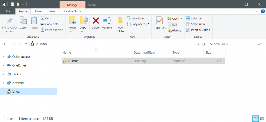Rename the Distros shortcut via ribbon
Viewport: 266px width, 122px height.
pos(107,23)
